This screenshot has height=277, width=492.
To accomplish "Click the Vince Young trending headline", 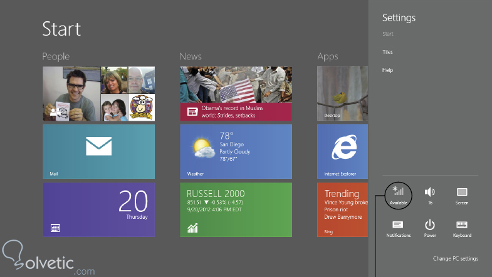I will 346,203.
